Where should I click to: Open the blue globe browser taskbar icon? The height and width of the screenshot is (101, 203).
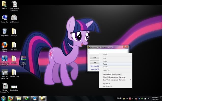[35, 98]
